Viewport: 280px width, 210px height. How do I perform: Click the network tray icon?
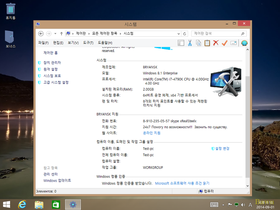236,205
